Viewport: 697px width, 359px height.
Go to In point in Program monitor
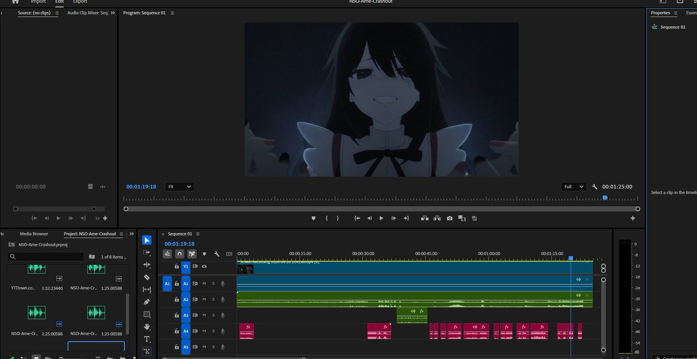(357, 218)
